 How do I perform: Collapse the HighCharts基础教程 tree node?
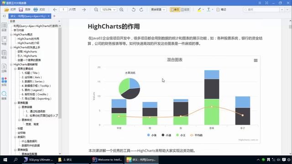click(x=11, y=65)
